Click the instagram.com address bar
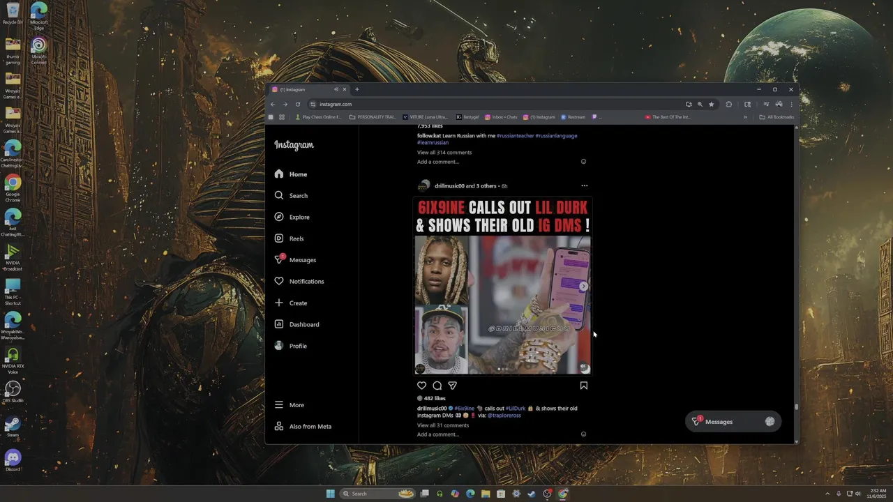 coord(495,105)
